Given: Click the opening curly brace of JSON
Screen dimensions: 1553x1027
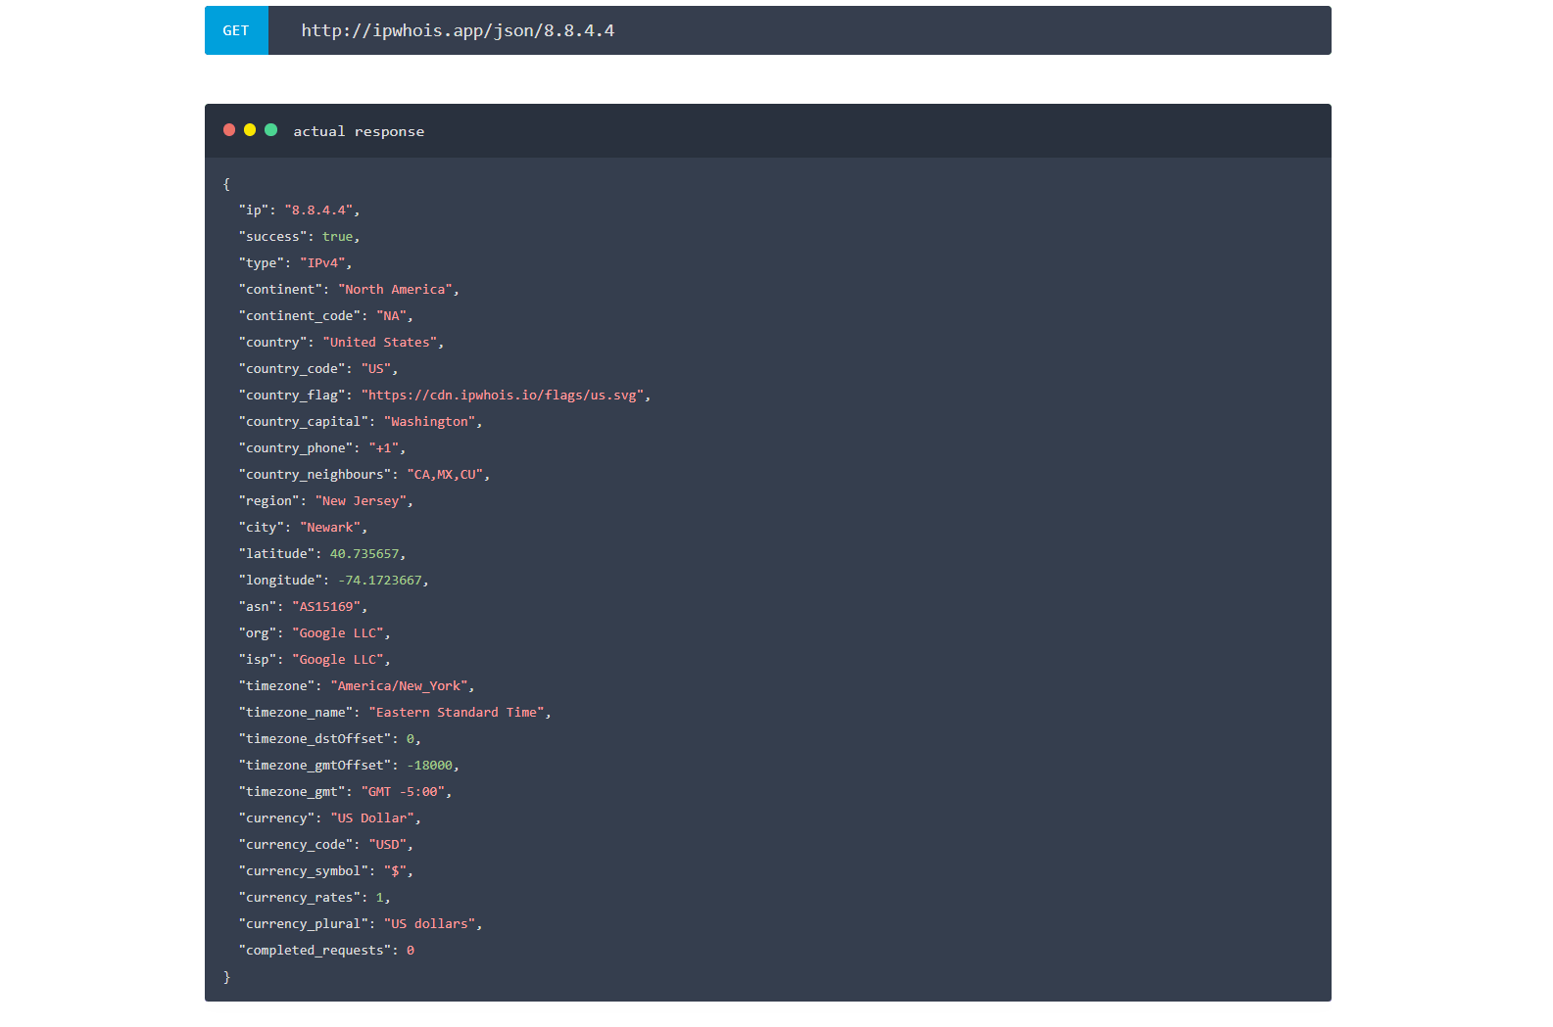Looking at the screenshot, I should pos(226,184).
